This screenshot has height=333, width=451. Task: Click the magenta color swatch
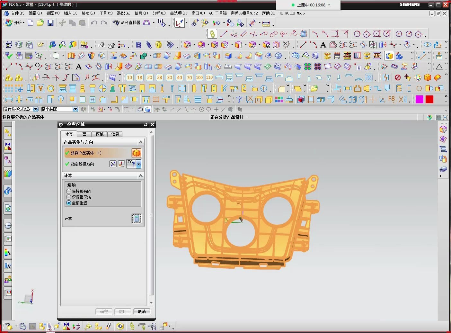[x=419, y=99]
